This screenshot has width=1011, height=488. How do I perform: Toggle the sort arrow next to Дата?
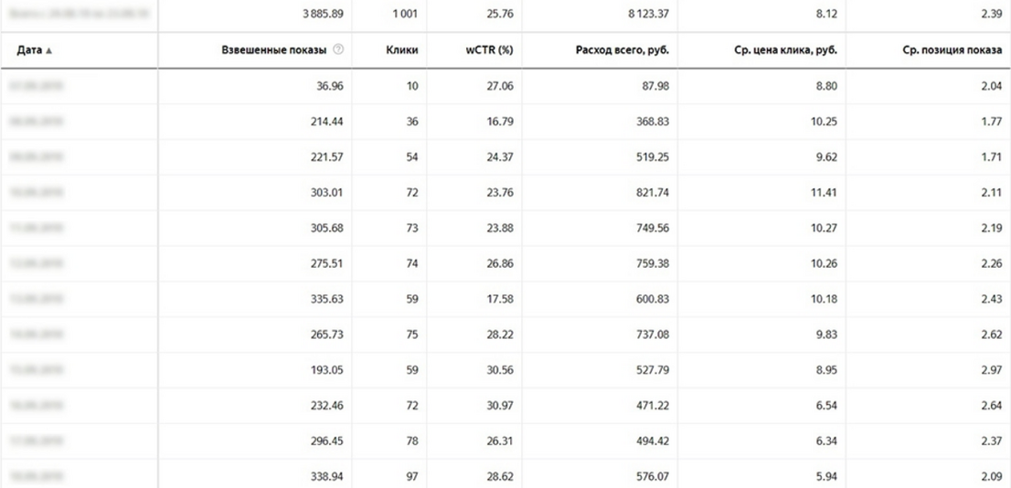coord(48,51)
